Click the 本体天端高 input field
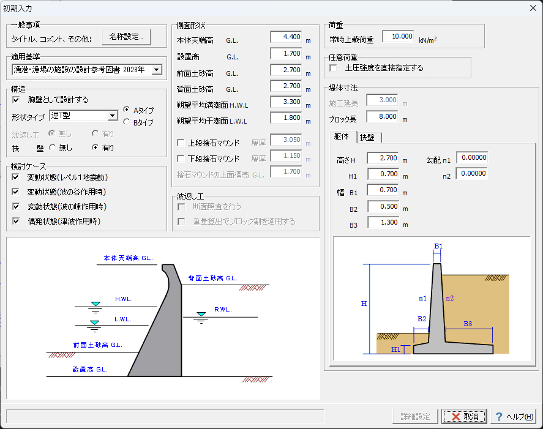Image resolution: width=543 pixels, height=429 pixels. click(286, 37)
